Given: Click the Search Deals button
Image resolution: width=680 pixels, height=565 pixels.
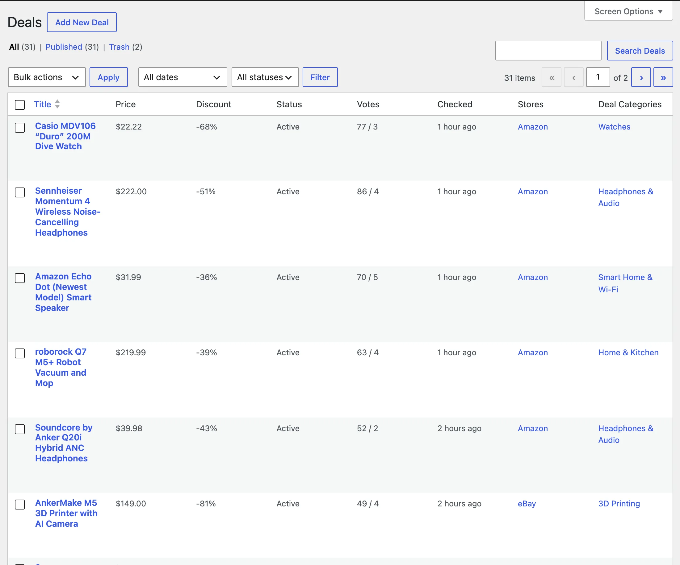Looking at the screenshot, I should click(x=640, y=51).
